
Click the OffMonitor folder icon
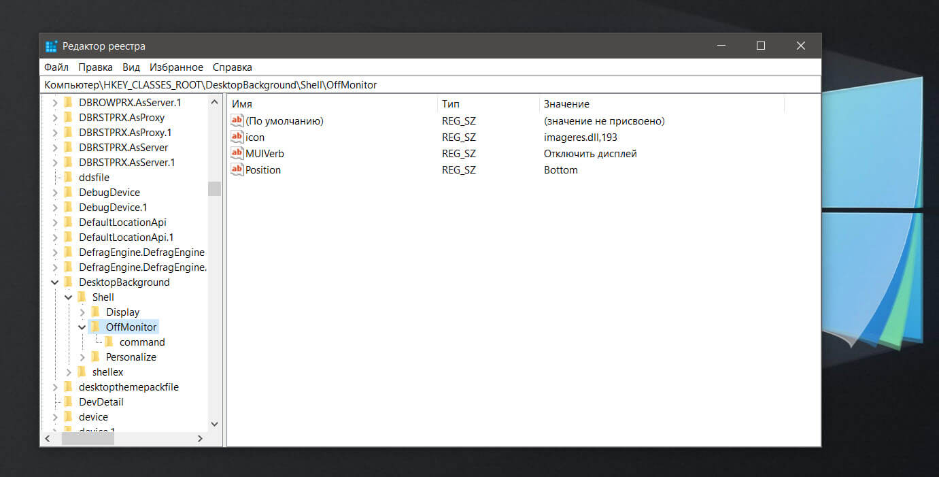pos(95,327)
